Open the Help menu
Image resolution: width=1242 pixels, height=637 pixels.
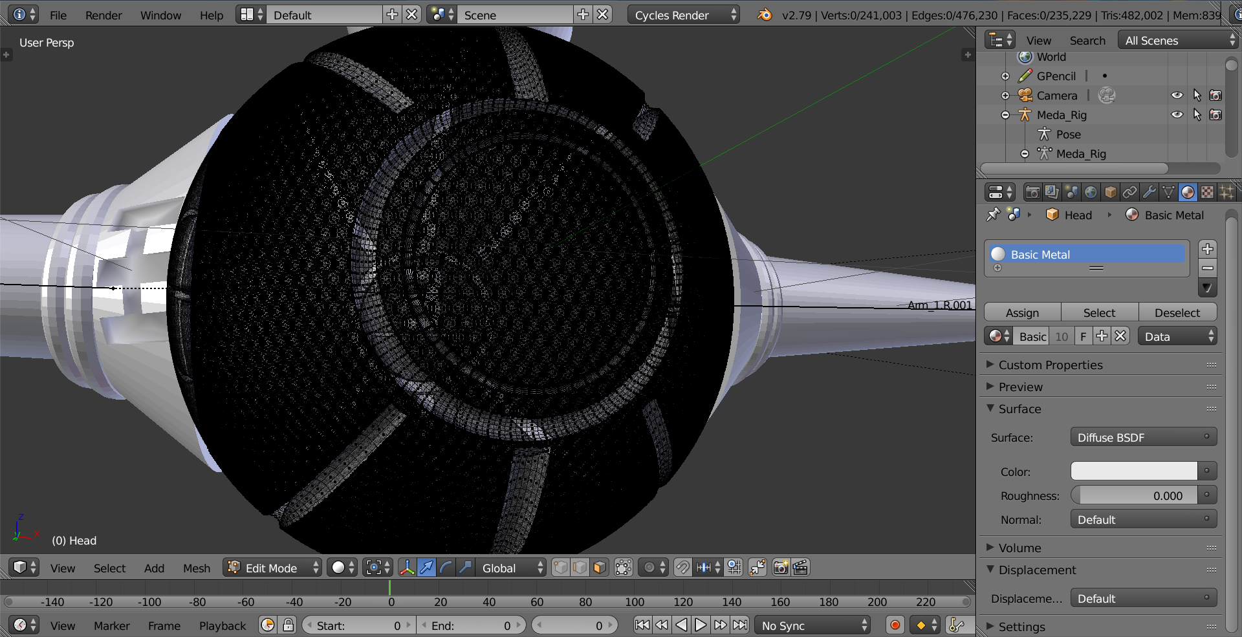pos(211,15)
